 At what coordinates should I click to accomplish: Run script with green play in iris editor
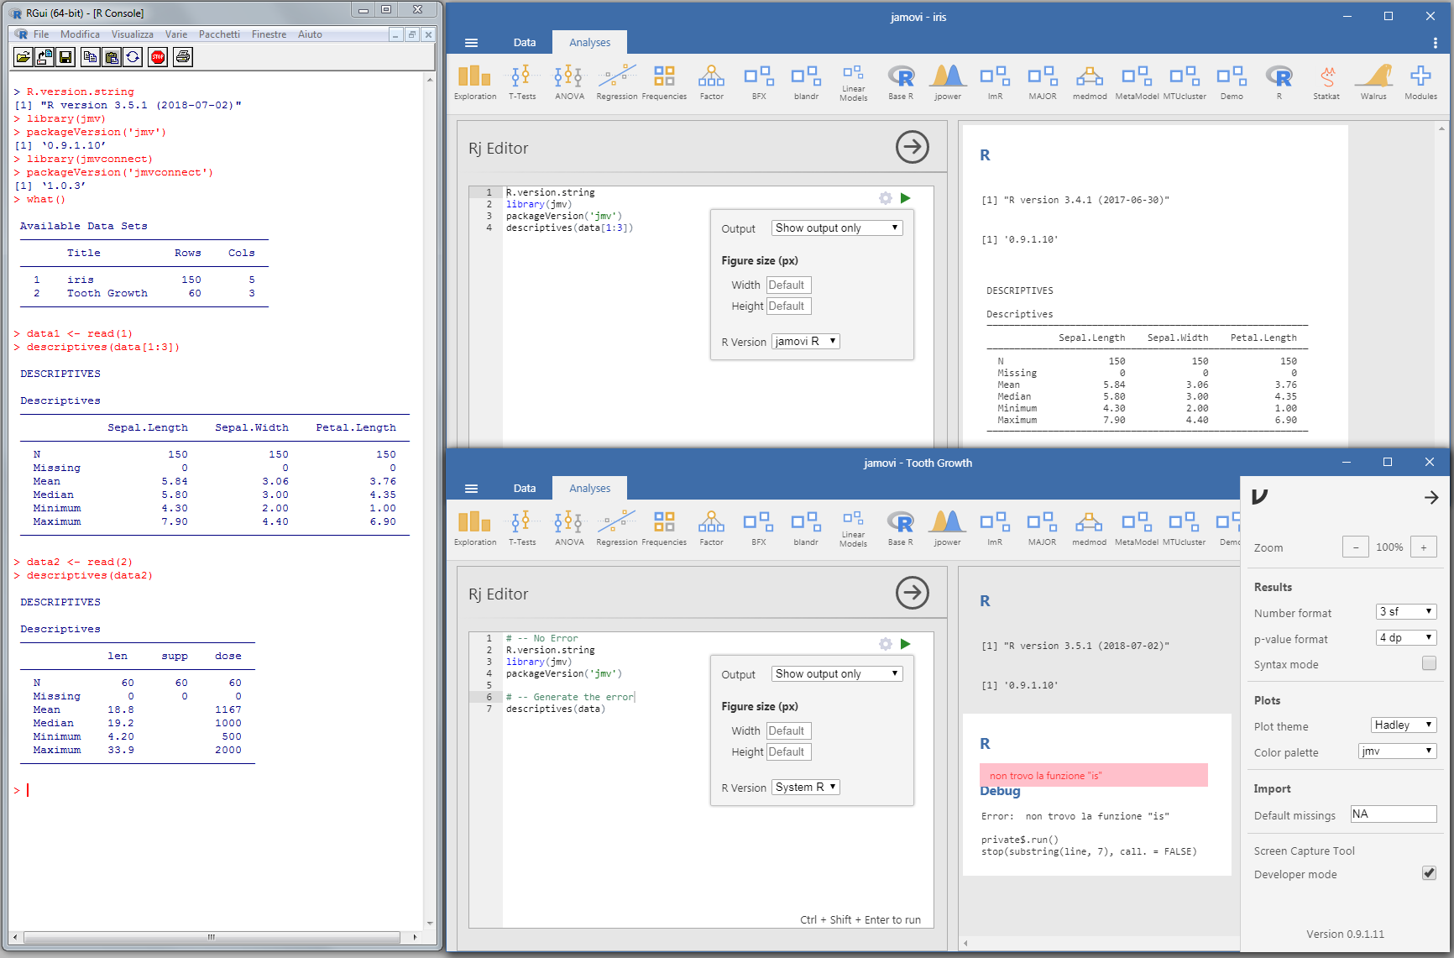click(x=905, y=198)
